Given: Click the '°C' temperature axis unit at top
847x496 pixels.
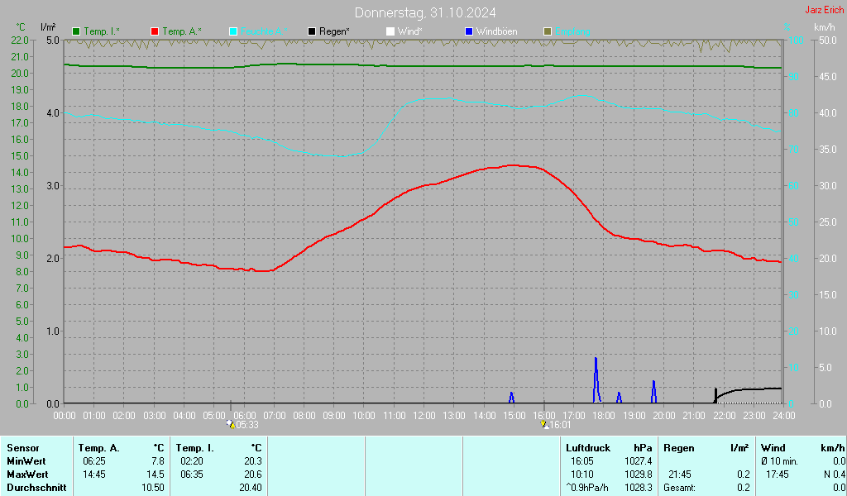Looking at the screenshot, I should click(21, 27).
